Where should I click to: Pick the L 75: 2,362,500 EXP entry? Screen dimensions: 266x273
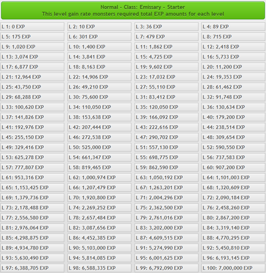(166, 208)
